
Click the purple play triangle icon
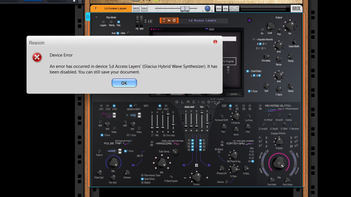(250, 20)
